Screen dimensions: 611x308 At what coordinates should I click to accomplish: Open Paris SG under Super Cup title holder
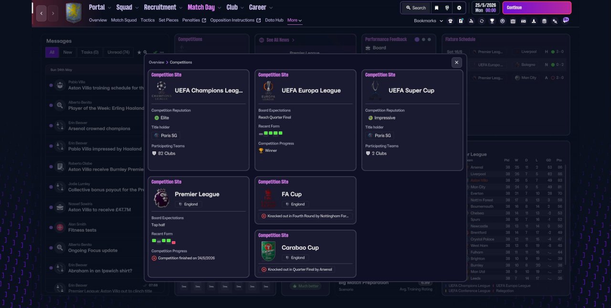click(x=379, y=136)
